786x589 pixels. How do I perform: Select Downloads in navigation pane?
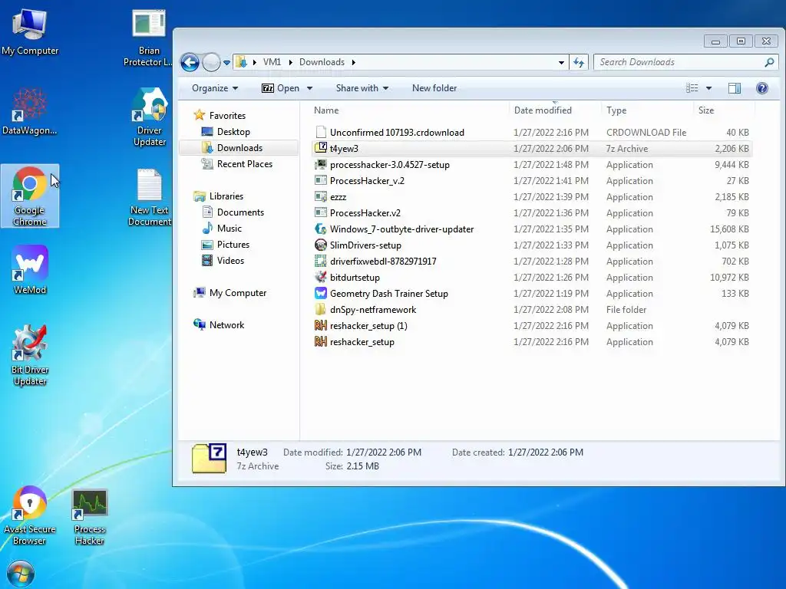point(239,148)
